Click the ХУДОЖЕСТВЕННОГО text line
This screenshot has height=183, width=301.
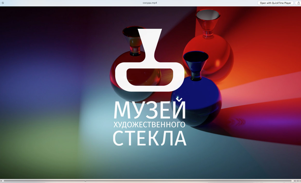coord(149,125)
